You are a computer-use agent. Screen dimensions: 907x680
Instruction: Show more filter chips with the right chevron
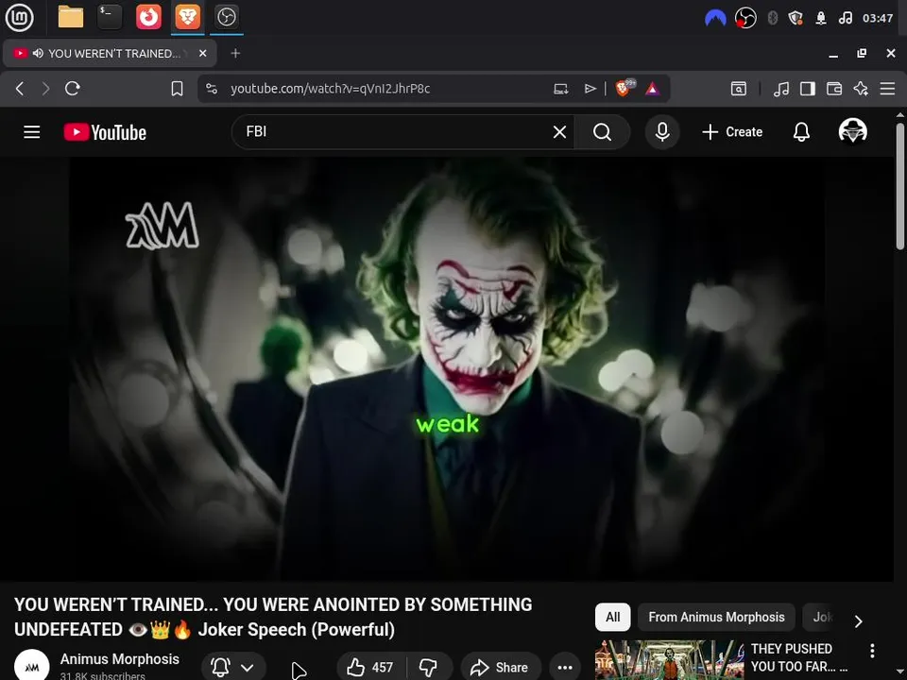(859, 621)
